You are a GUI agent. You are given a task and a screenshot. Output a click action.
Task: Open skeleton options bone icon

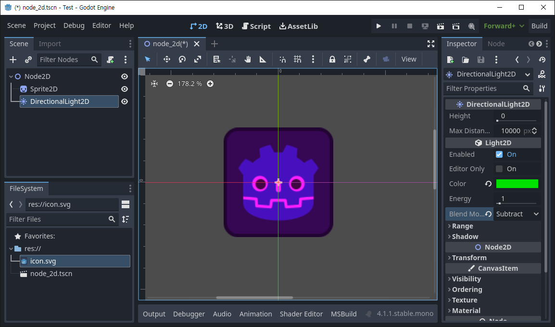coord(366,59)
